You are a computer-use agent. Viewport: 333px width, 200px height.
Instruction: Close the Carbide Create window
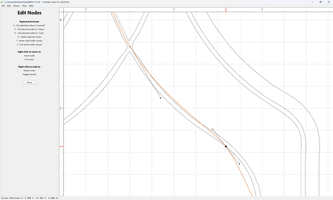click(x=329, y=2)
